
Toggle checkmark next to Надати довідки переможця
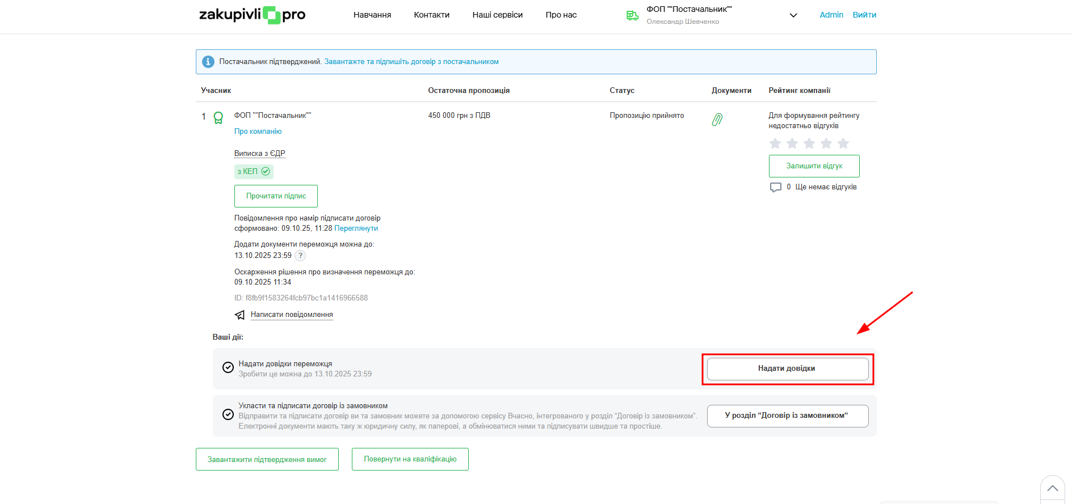(228, 367)
